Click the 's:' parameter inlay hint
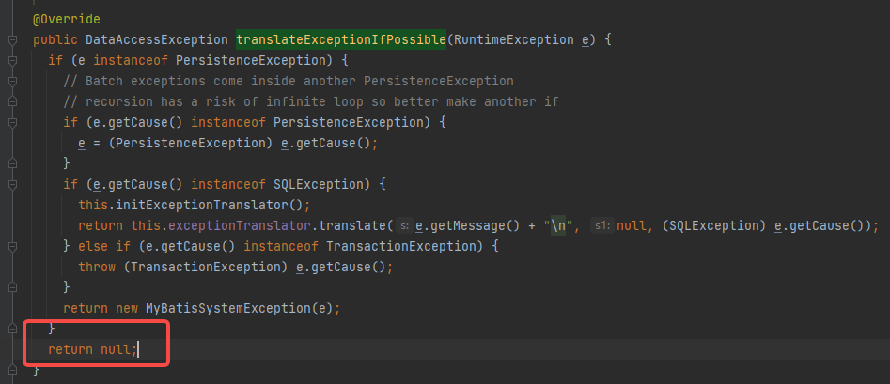The width and height of the screenshot is (890, 384). (x=404, y=225)
